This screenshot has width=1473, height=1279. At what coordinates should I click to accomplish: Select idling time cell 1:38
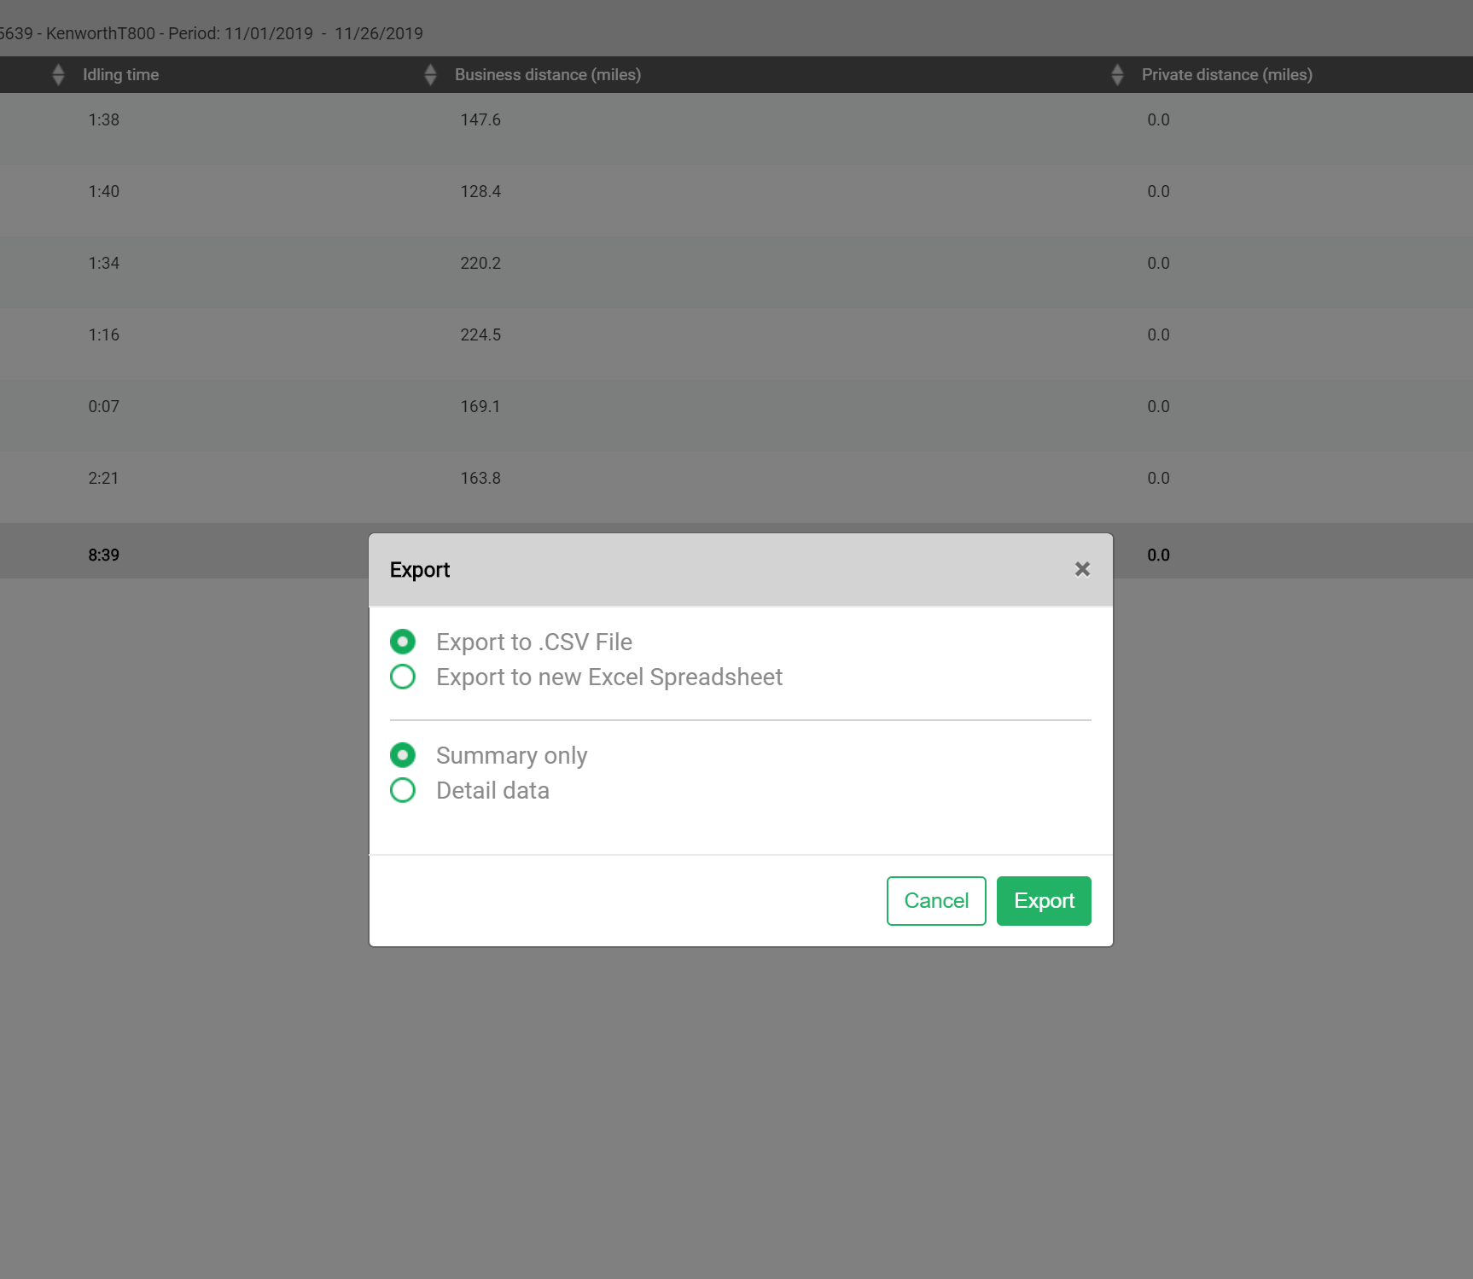[103, 120]
